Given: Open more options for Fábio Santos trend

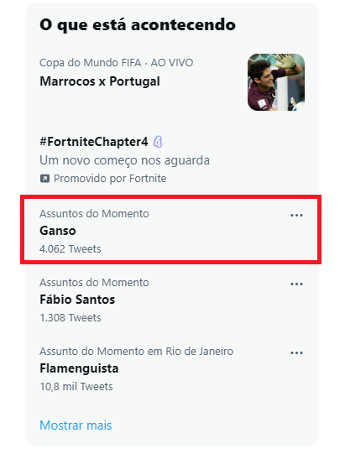Looking at the screenshot, I should [x=296, y=284].
